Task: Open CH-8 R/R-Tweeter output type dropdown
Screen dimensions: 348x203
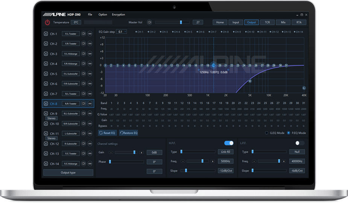Action: (x=71, y=104)
